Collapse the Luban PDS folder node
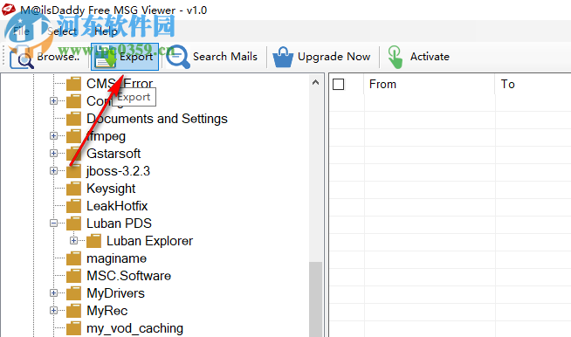Screen dimensions: 571x337 53,224
